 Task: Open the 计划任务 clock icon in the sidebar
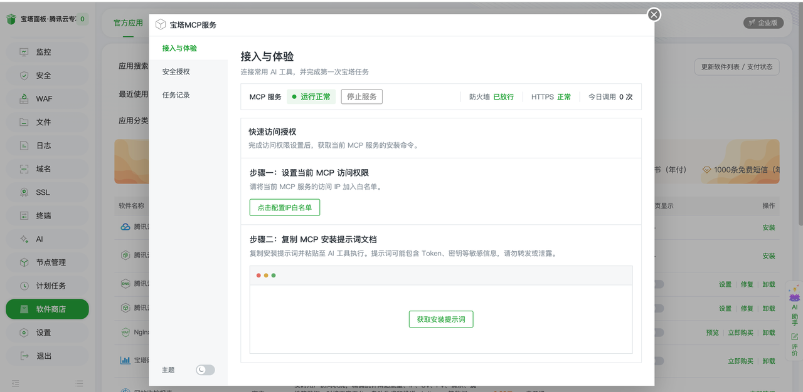[x=24, y=286]
